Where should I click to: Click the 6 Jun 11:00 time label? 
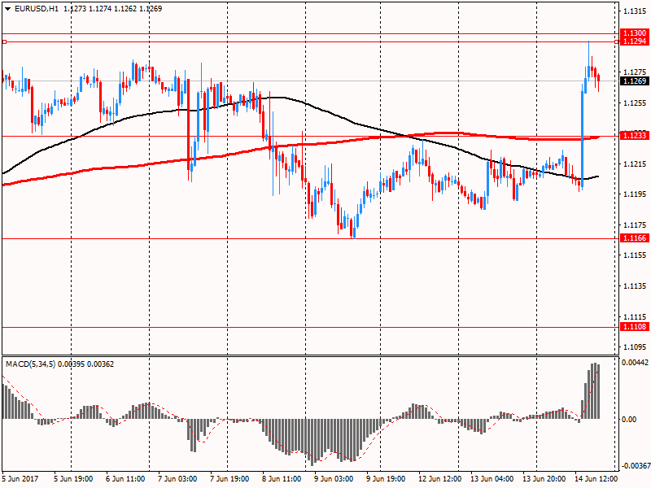(125, 479)
